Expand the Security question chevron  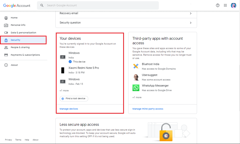coord(191,23)
